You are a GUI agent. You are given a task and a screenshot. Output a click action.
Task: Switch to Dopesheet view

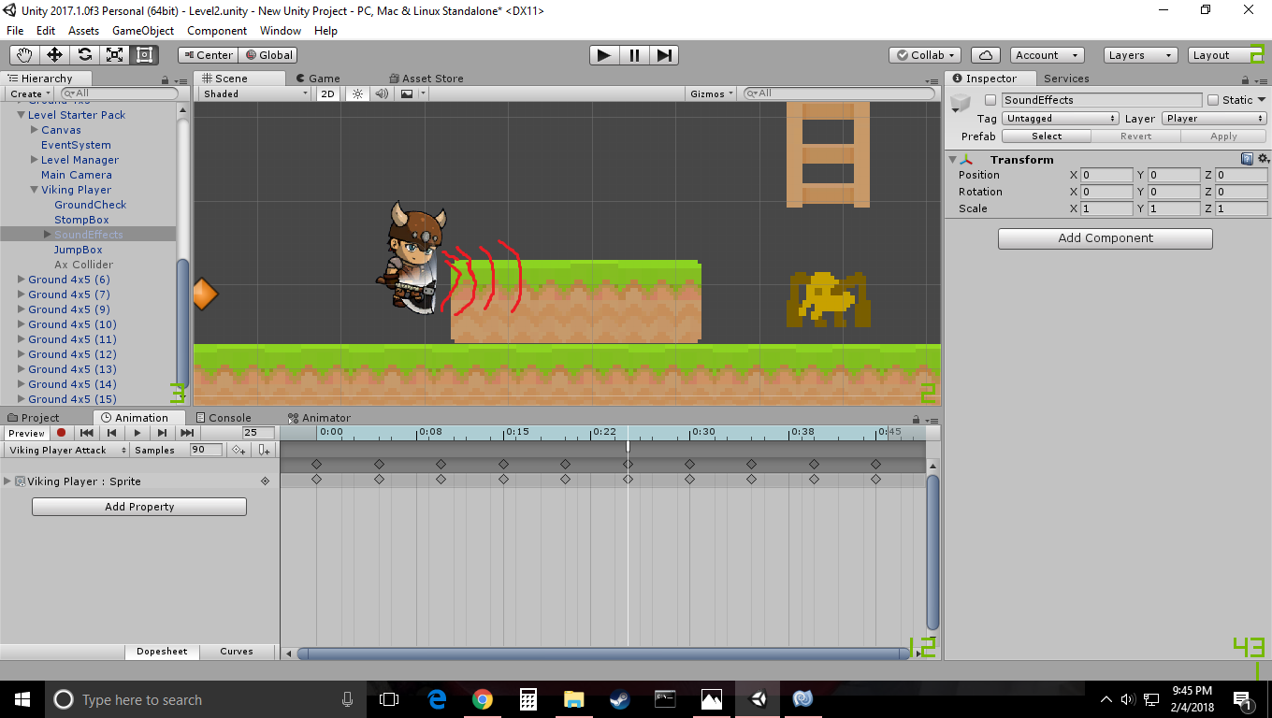(162, 651)
